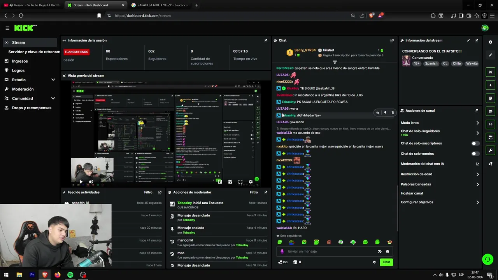Open the emoji picker in chat input
498x280 pixels.
388,252
